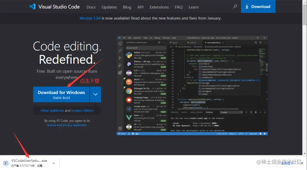The width and height of the screenshot is (307, 170).
Task: Click the @sort:installs extension search field
Action: (146, 48)
